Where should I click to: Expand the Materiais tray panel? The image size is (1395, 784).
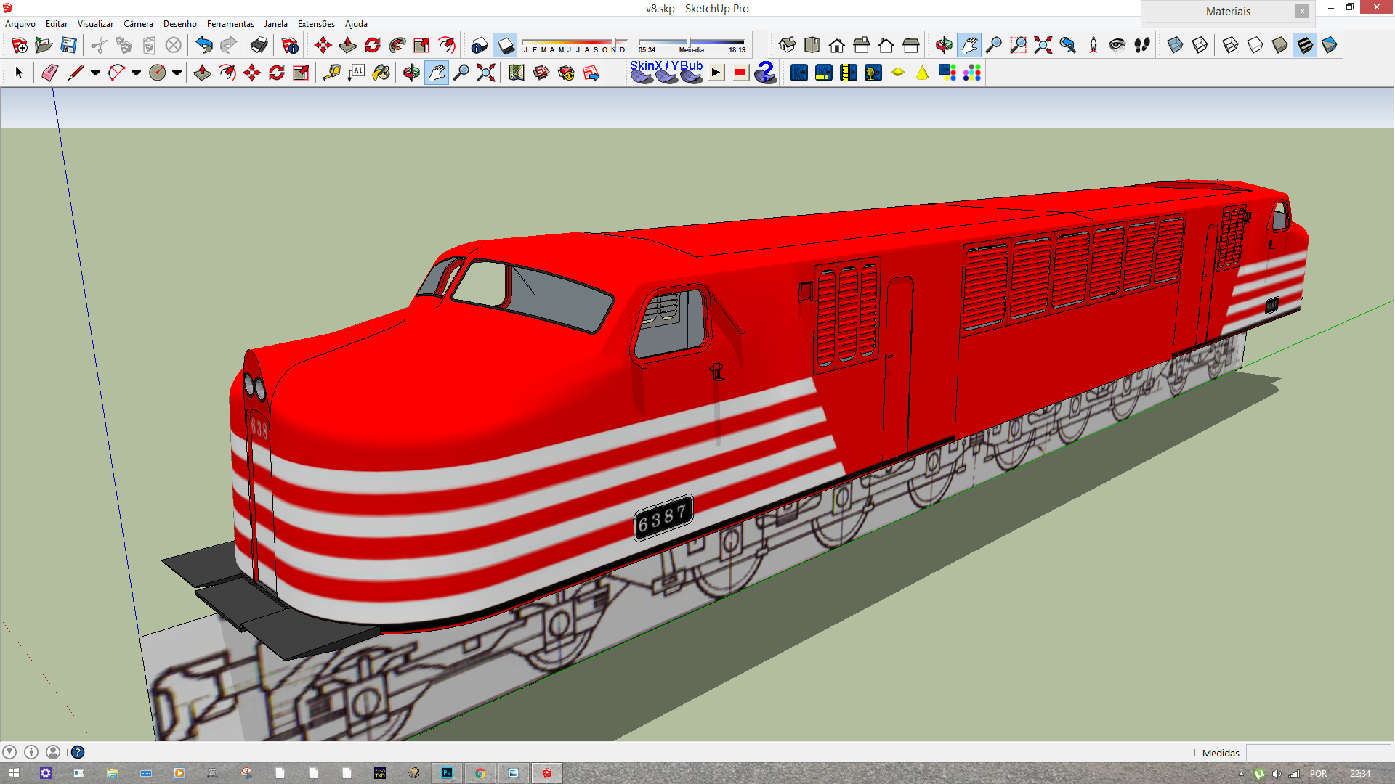point(1228,12)
